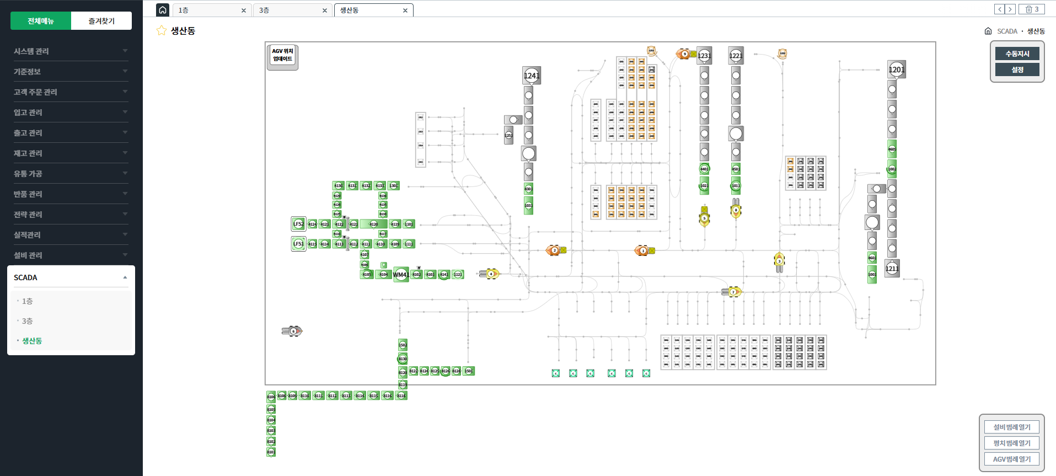Open 1층 under SCADA in sidebar

[27, 301]
